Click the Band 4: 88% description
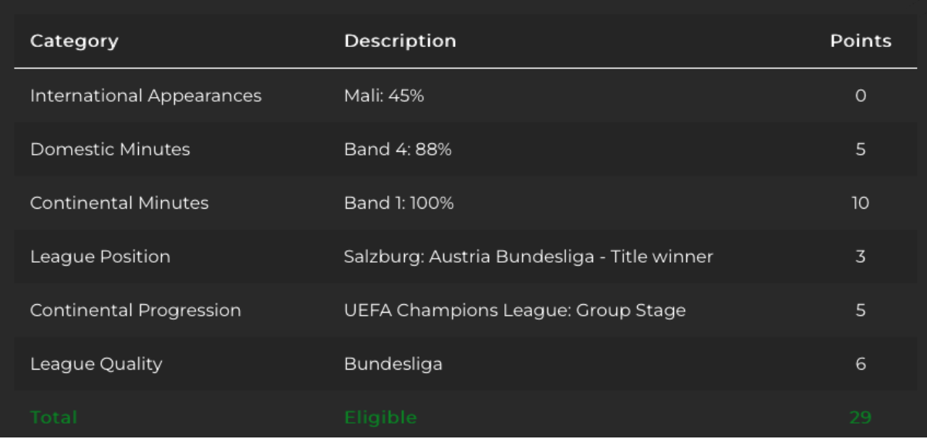The image size is (927, 439). pyautogui.click(x=398, y=149)
